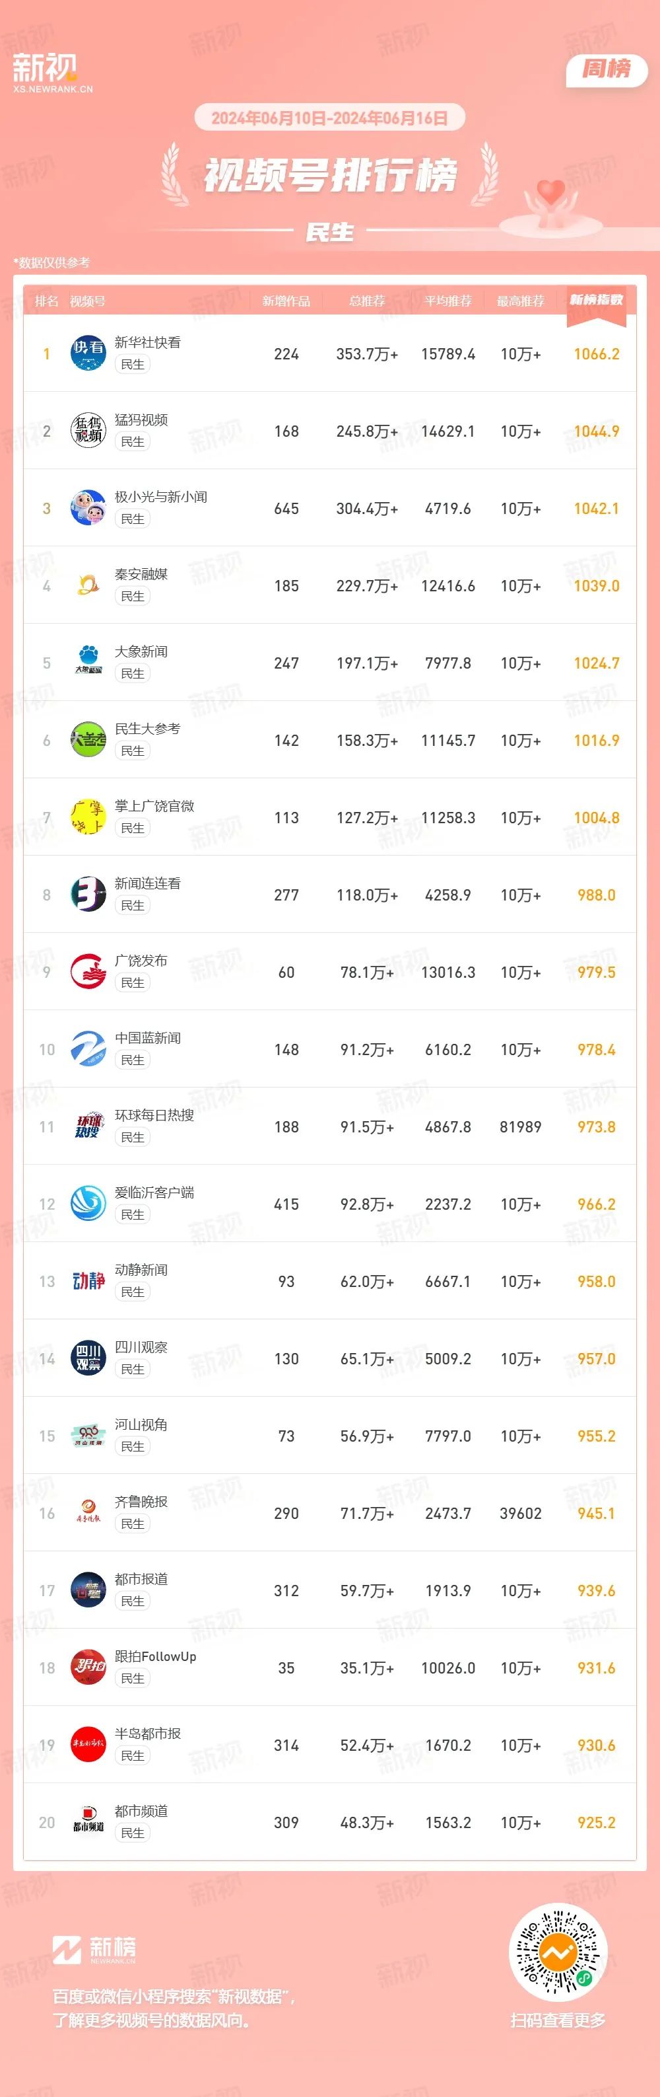
Task: Click the 环球每日热搜 account name
Action: pos(154,1115)
